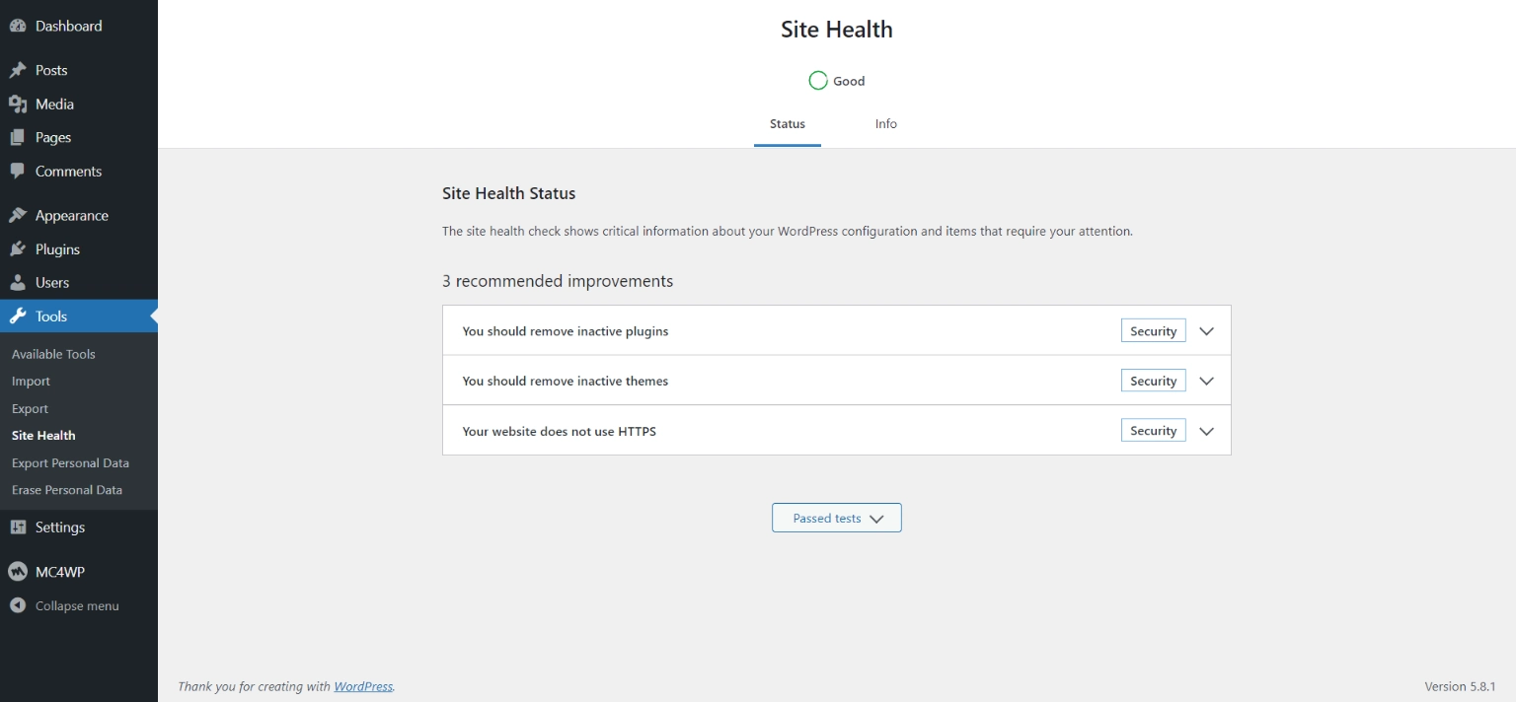
Task: Click the Pages document icon
Action: tap(18, 137)
